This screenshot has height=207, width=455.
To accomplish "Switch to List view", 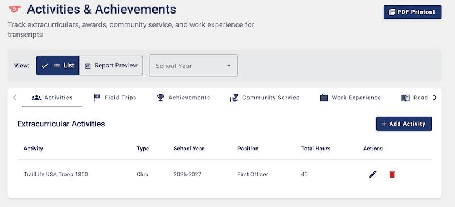I will [x=58, y=65].
